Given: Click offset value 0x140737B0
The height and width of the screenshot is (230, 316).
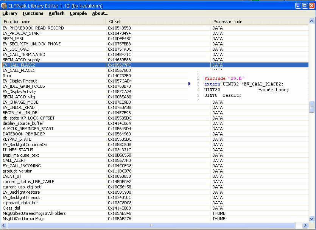Looking at the screenshot, I should coord(119,76).
